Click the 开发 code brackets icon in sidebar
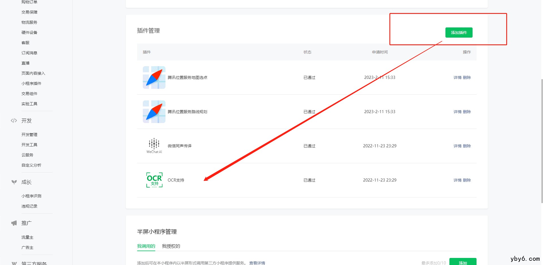This screenshot has width=543, height=265. pyautogui.click(x=14, y=120)
